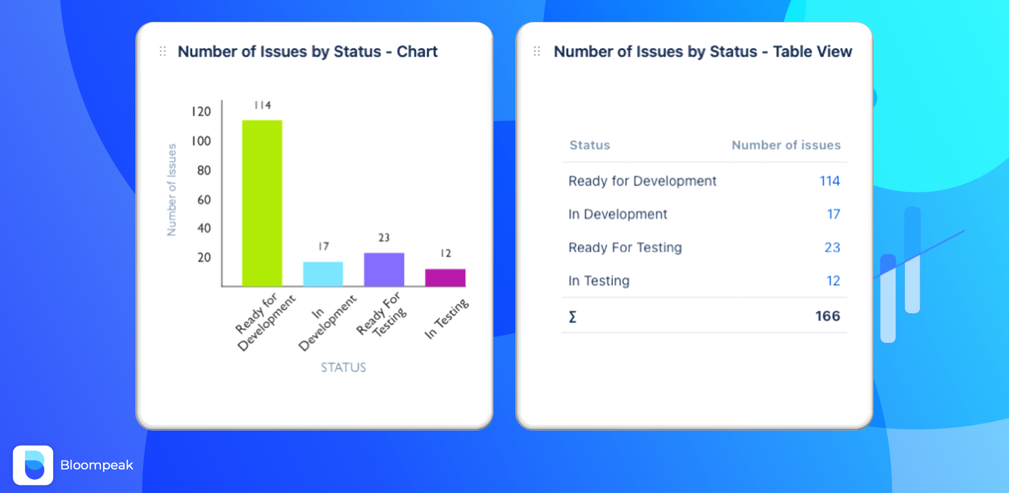Image resolution: width=1009 pixels, height=493 pixels.
Task: Click the In Testing label under the chart
Action: point(447,319)
